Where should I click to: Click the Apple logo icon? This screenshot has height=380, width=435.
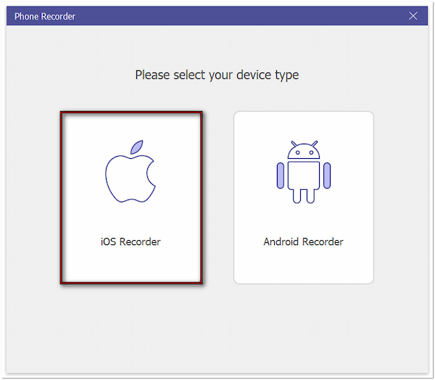pos(130,171)
